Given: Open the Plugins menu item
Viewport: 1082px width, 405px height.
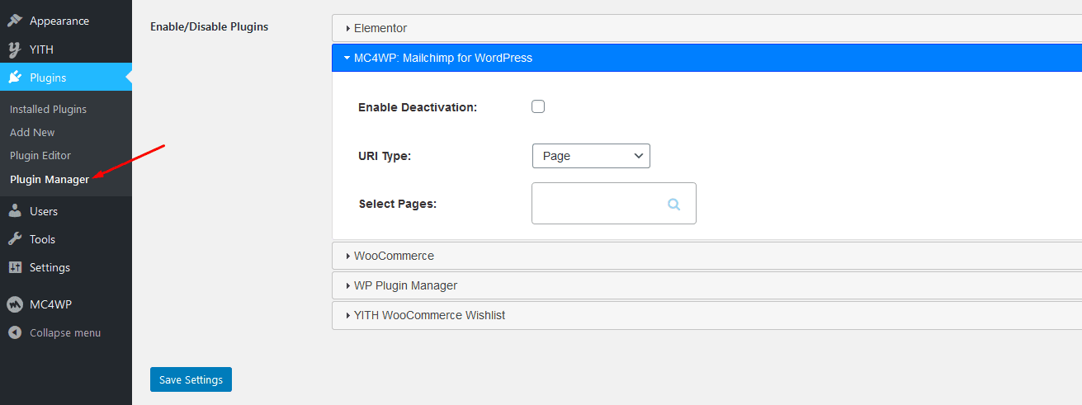Looking at the screenshot, I should [x=66, y=78].
